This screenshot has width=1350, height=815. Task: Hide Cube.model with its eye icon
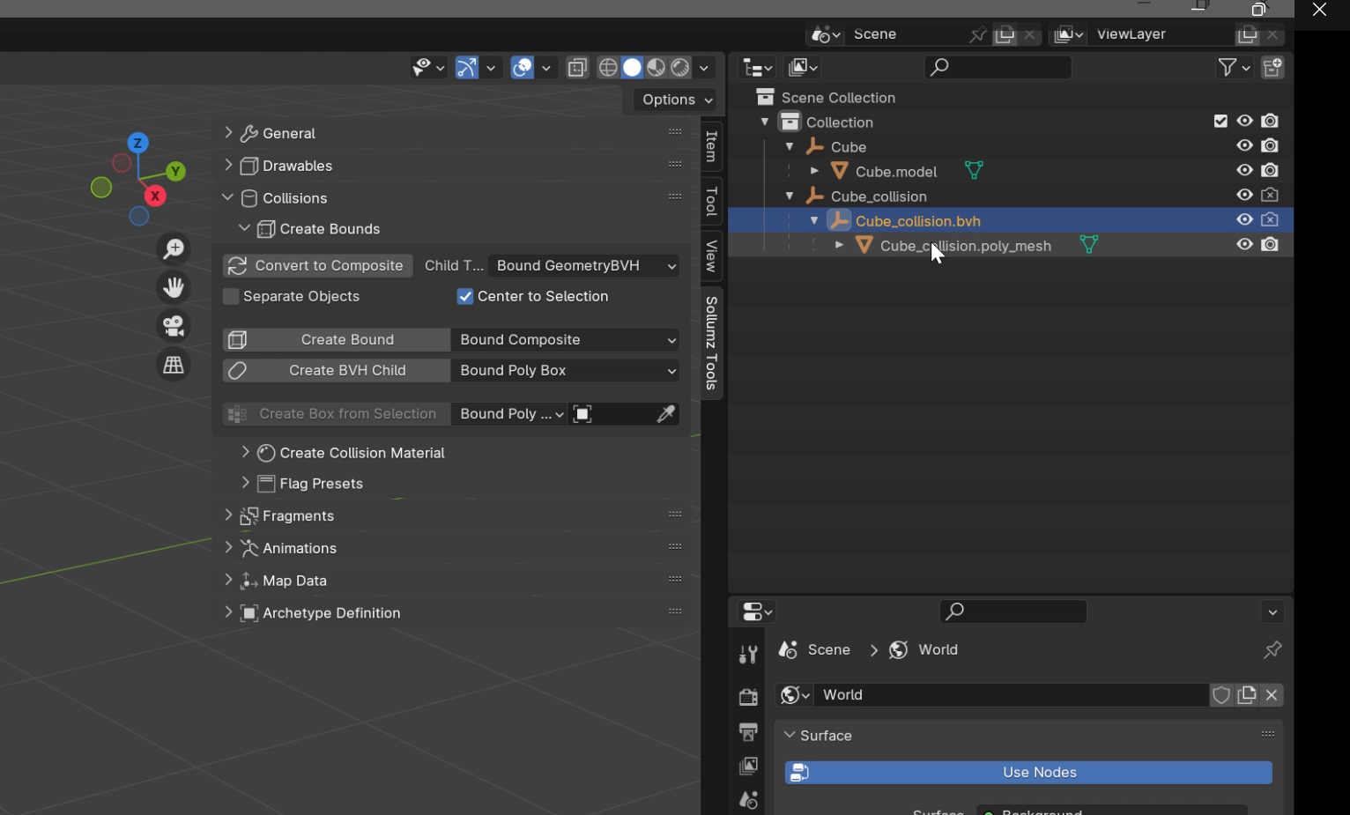(1244, 171)
